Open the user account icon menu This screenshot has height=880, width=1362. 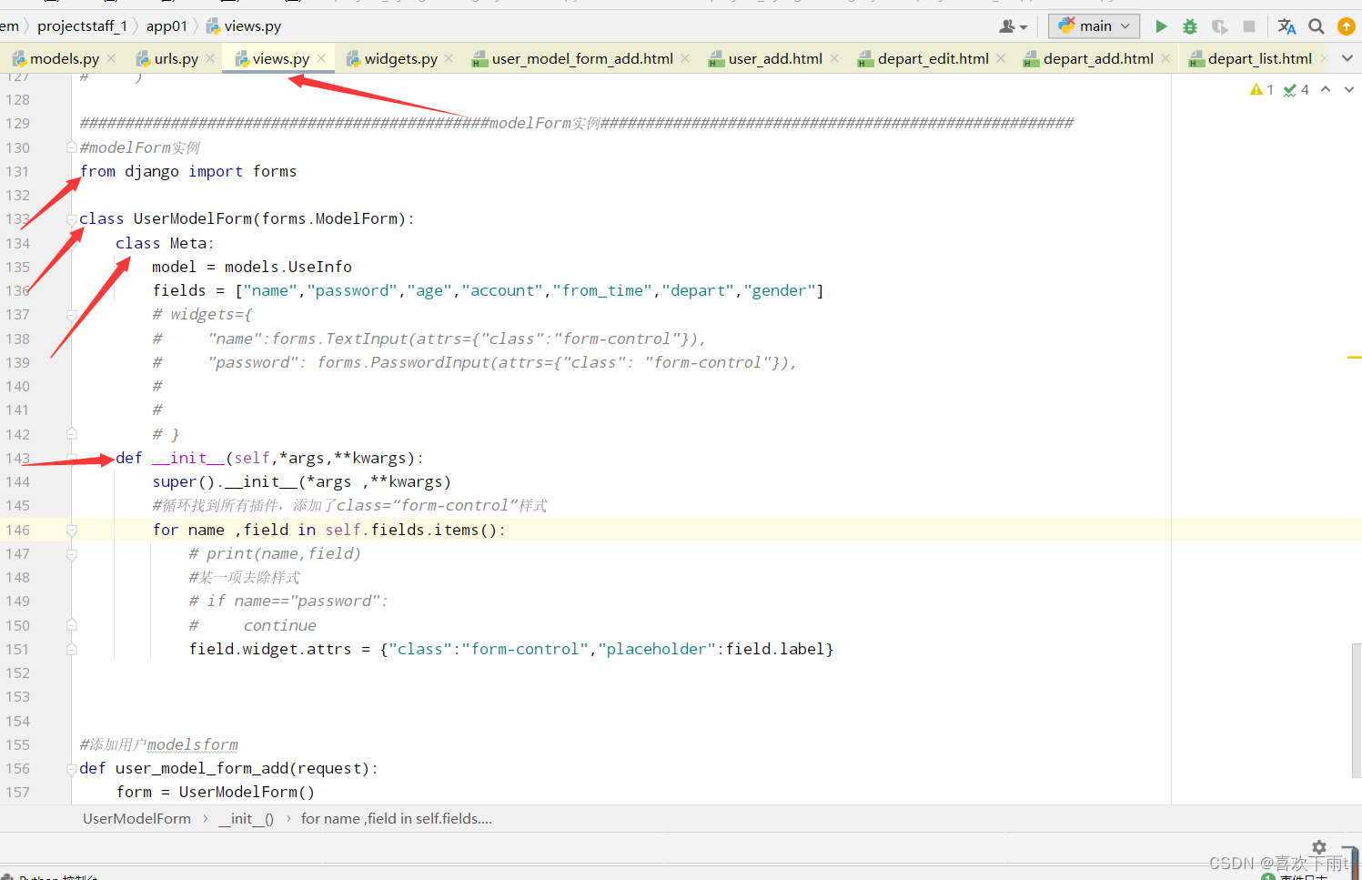pos(1013,26)
